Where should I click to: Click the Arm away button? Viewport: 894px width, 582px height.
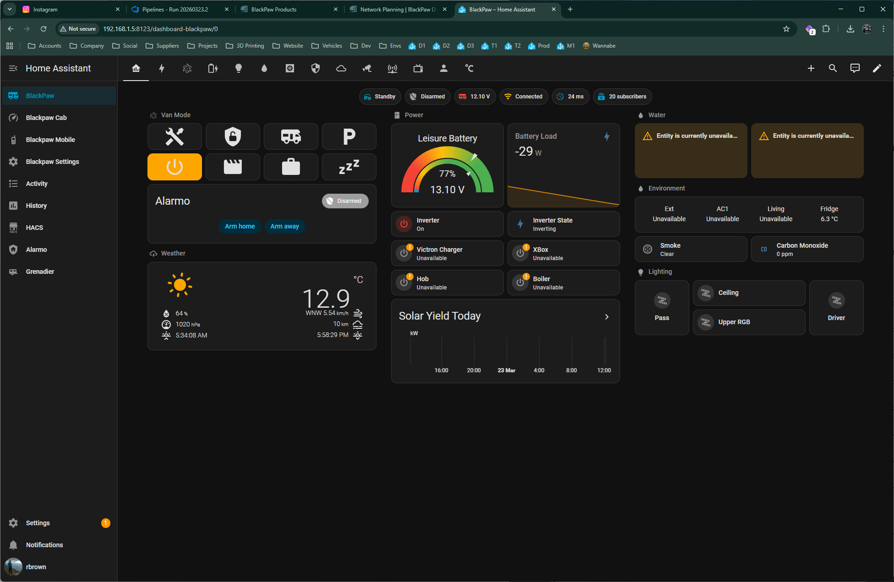click(284, 226)
